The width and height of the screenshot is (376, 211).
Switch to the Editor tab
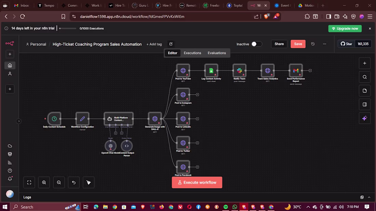point(172,53)
